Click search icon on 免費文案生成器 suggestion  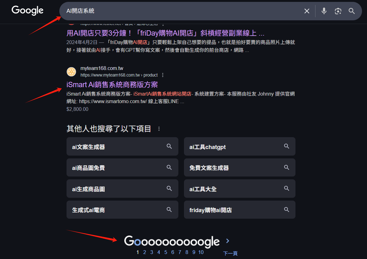click(x=286, y=167)
